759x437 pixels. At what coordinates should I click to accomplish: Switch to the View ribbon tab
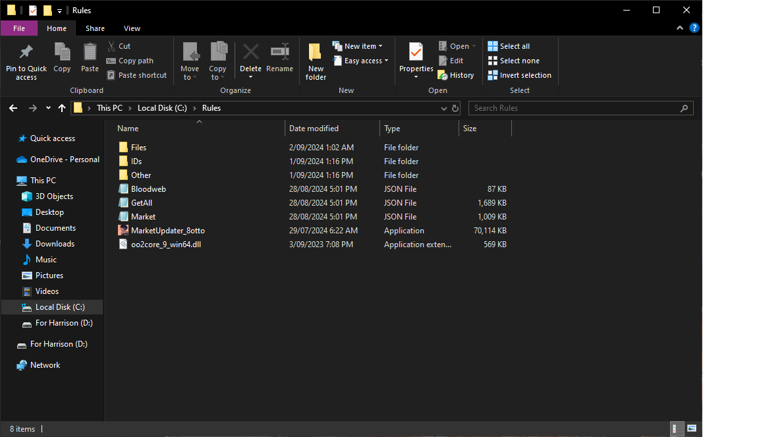(x=132, y=28)
